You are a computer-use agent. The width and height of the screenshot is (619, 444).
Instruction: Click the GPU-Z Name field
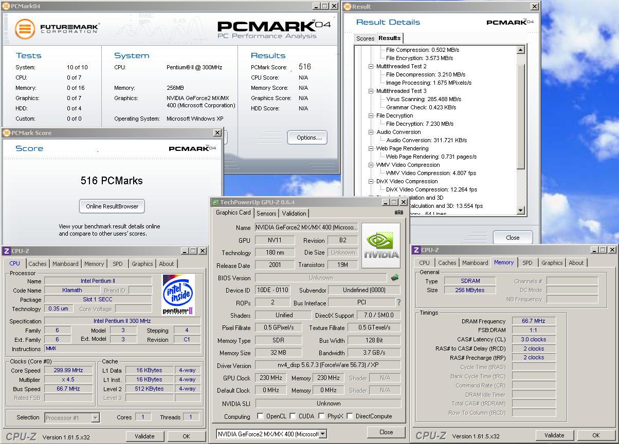[x=306, y=227]
